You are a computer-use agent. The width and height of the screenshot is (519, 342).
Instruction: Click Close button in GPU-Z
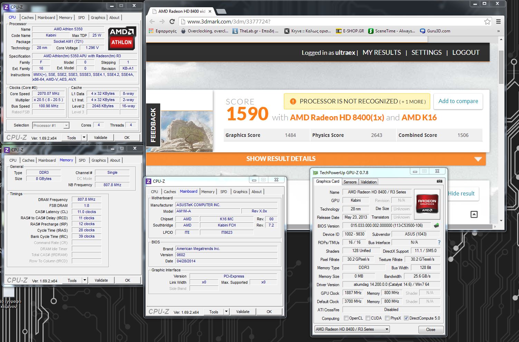[x=431, y=330]
